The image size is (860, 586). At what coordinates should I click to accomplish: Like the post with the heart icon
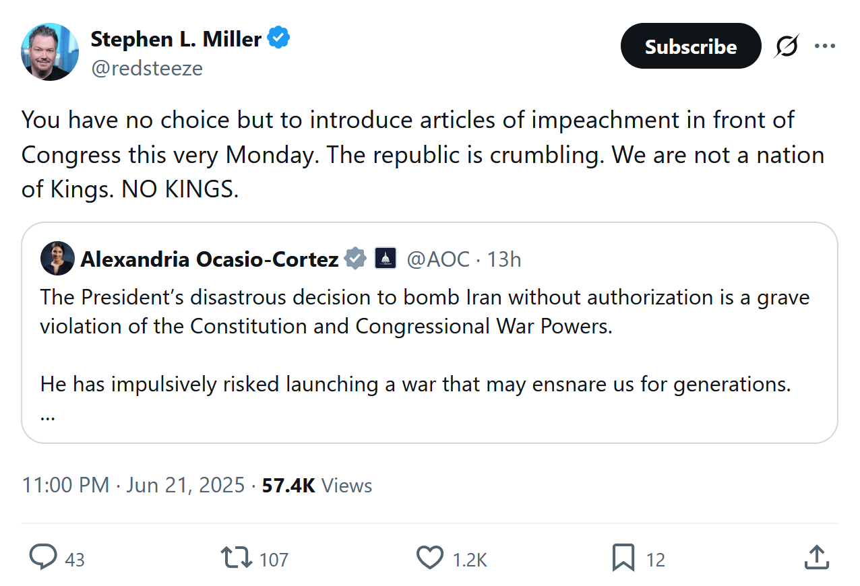pos(430,558)
